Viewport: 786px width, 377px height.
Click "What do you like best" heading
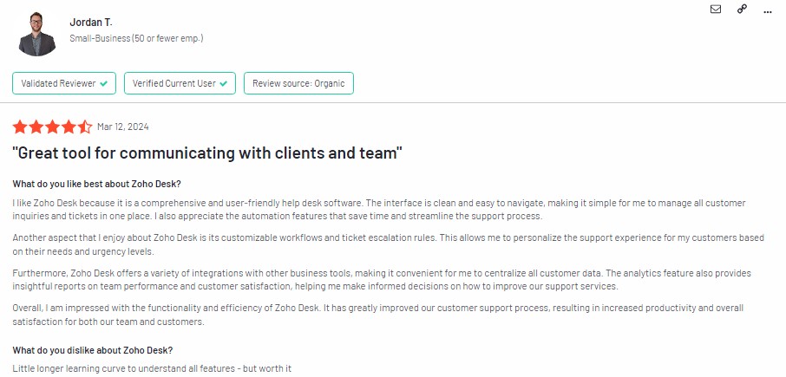click(96, 184)
